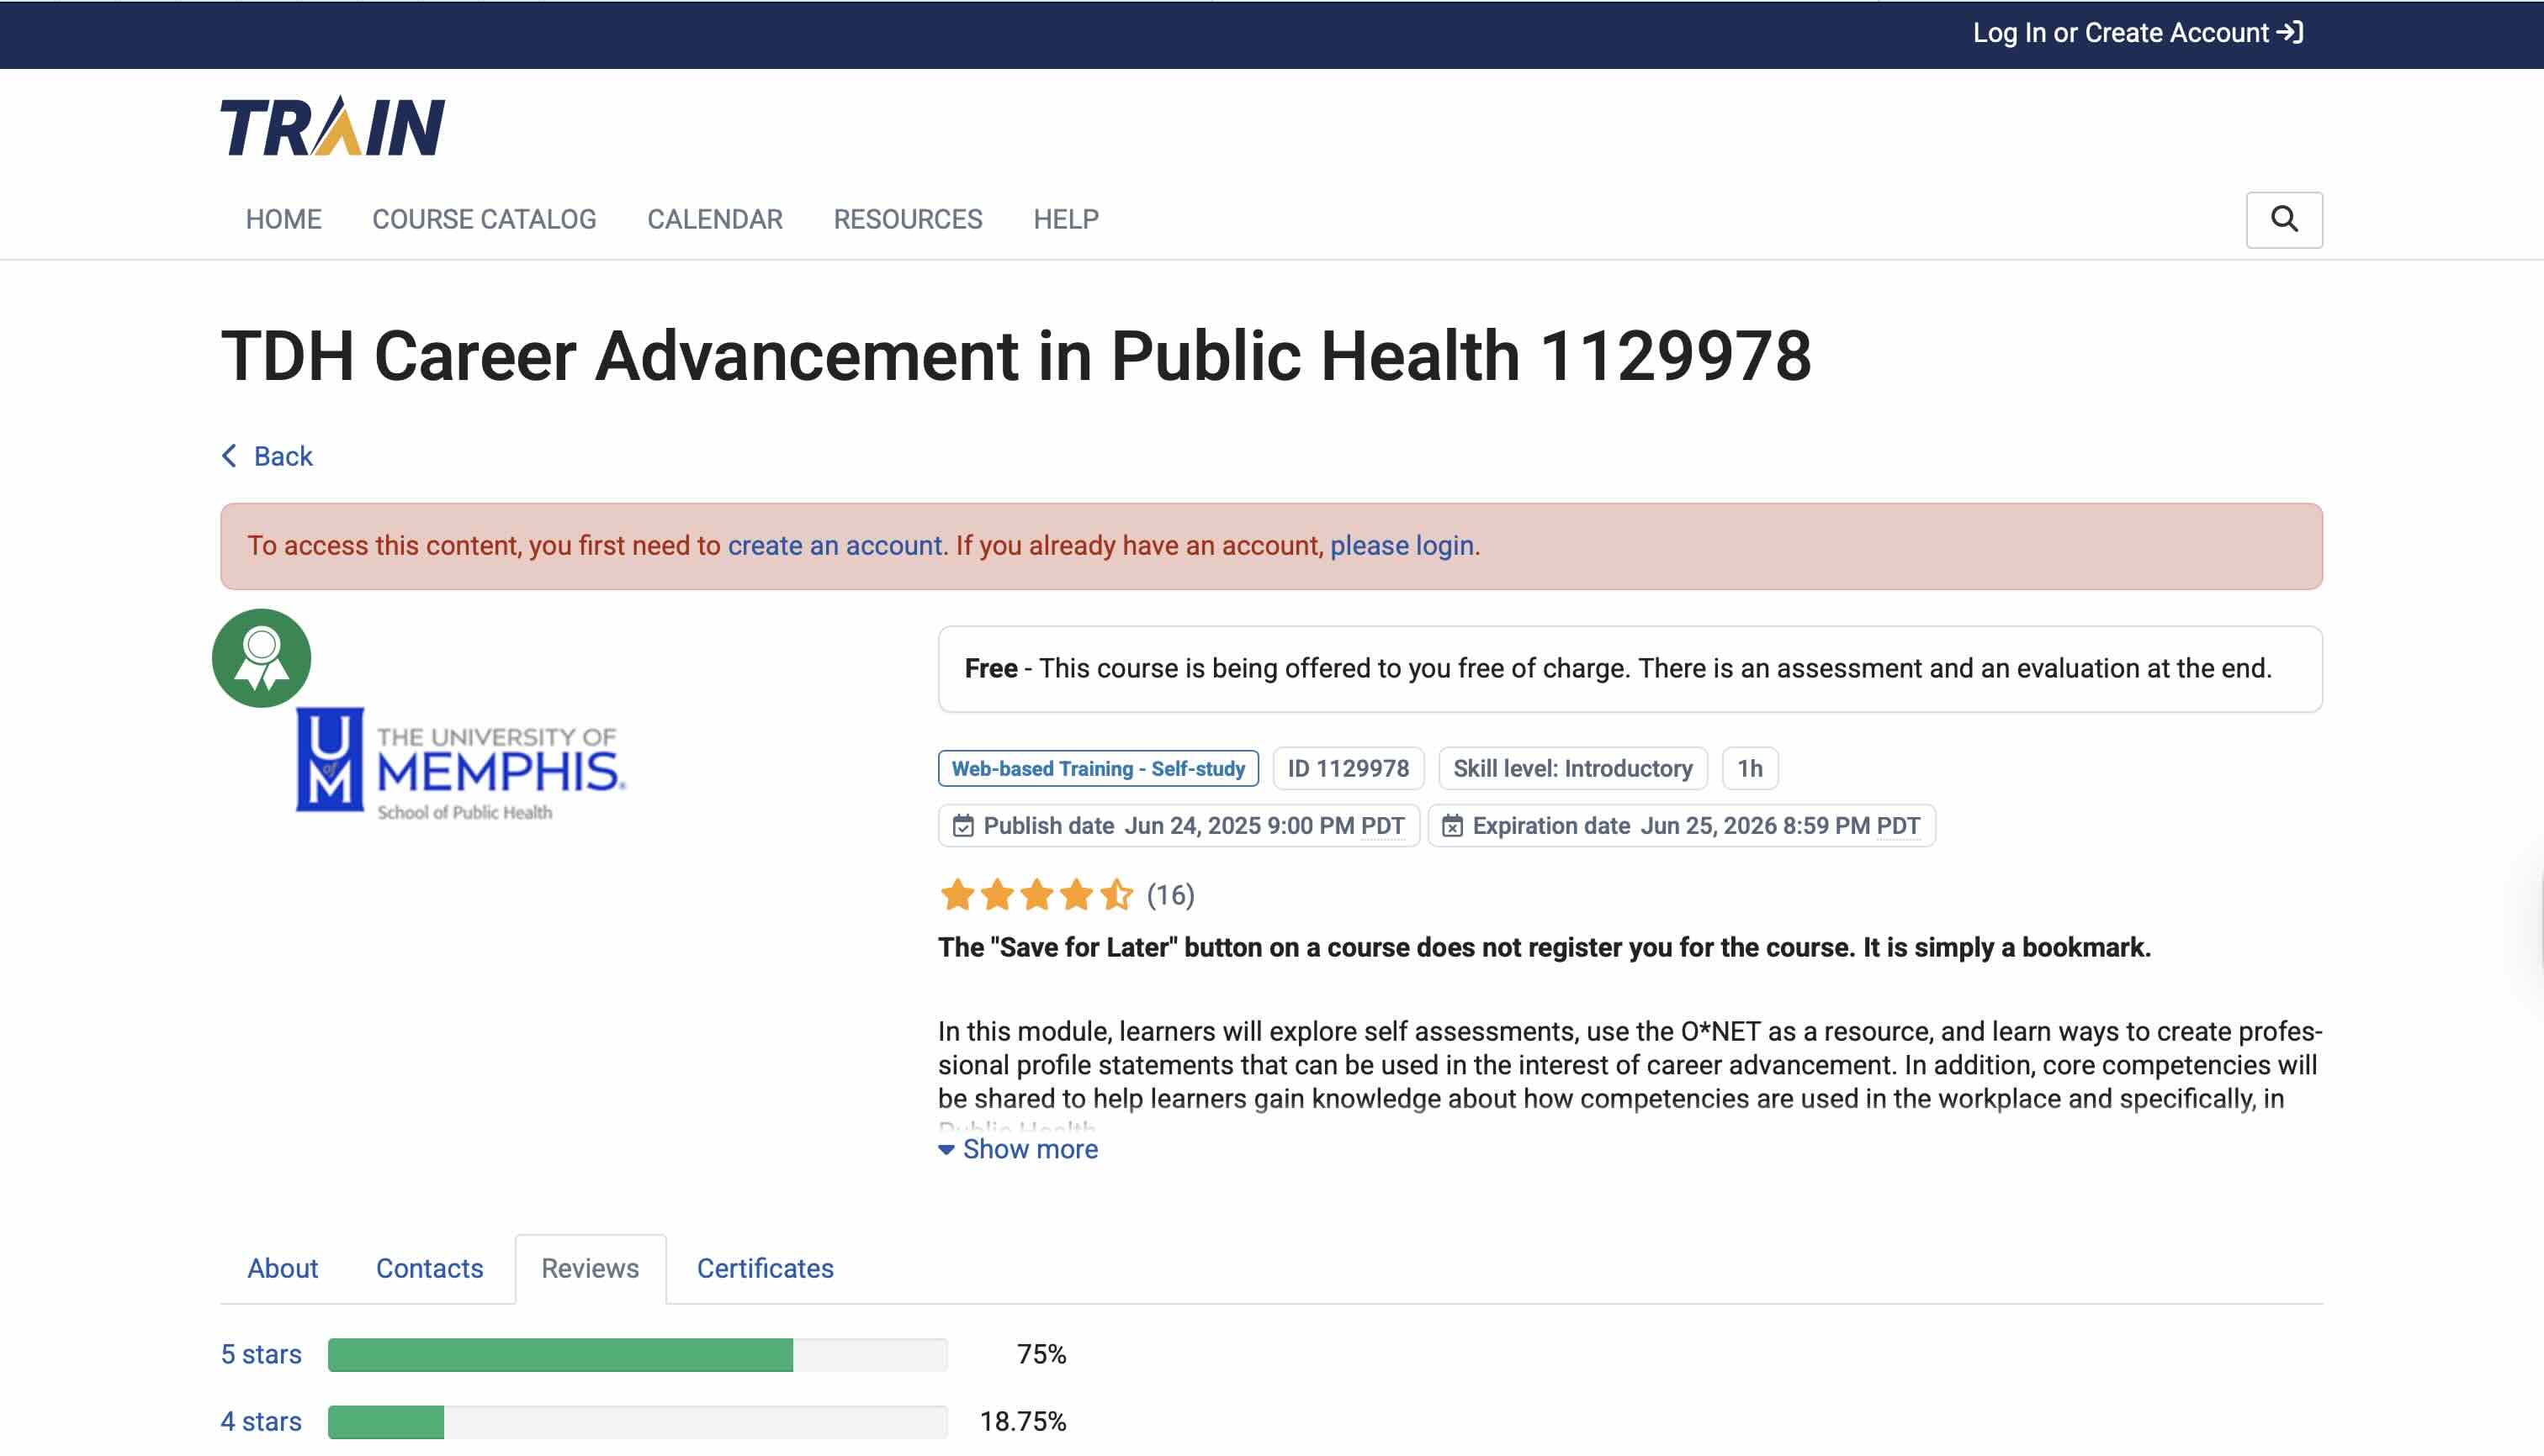This screenshot has width=2544, height=1456.
Task: Open the Course Catalog menu item
Action: click(484, 219)
